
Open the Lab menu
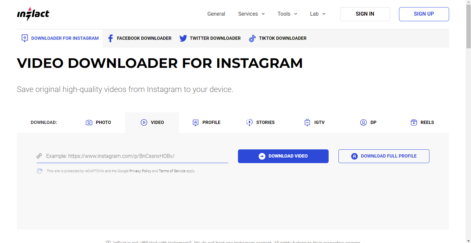click(318, 14)
